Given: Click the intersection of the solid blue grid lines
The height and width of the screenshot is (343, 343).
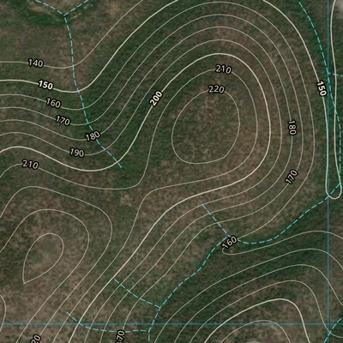Looking at the screenshot, I should coord(328,324).
